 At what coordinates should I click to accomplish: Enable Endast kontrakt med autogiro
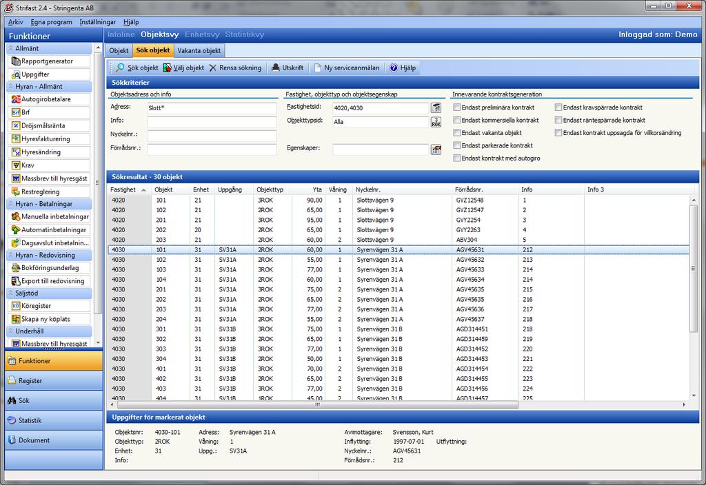coord(457,158)
